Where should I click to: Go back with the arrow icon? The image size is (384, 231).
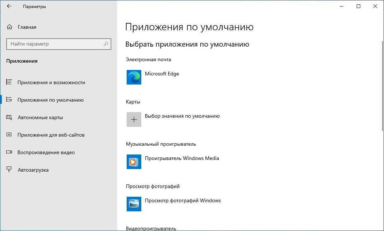click(9, 6)
